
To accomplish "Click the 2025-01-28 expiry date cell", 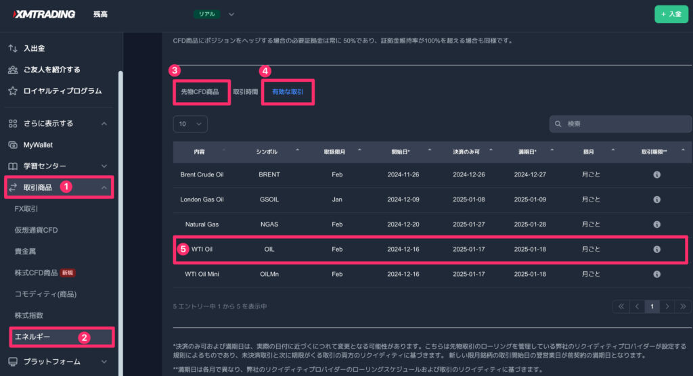I will [x=530, y=224].
